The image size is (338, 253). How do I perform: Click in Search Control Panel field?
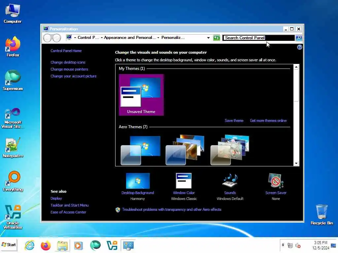(x=258, y=38)
